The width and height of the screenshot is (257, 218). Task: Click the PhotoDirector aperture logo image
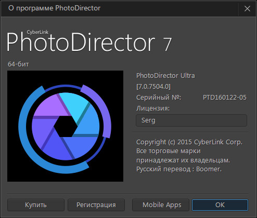[x=65, y=126]
